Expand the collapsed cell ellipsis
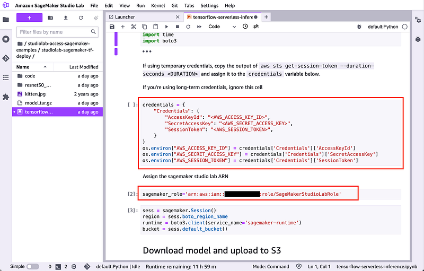424x271 pixels. (x=147, y=51)
